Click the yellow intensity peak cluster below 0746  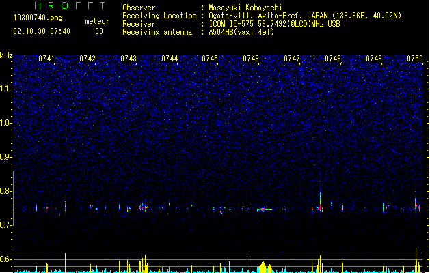(x=265, y=267)
